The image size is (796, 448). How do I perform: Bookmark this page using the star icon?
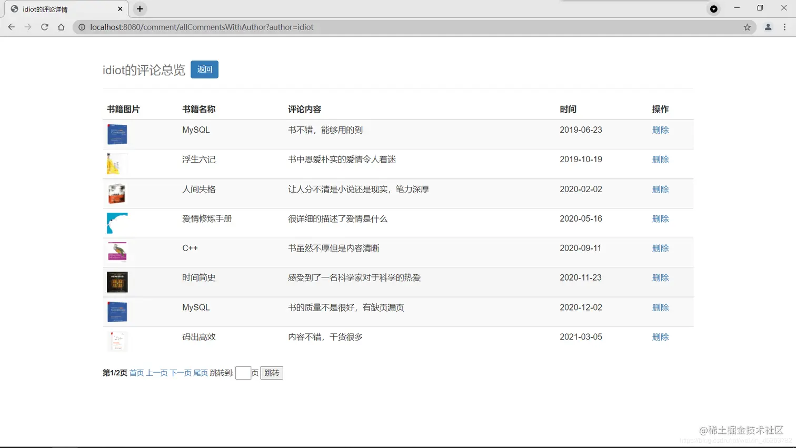coord(747,27)
